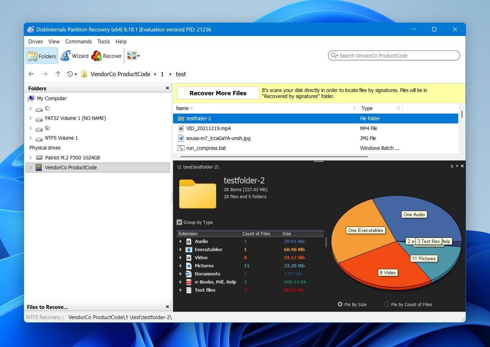This screenshot has width=490, height=347.
Task: Close the Folders panel
Action: tap(167, 88)
